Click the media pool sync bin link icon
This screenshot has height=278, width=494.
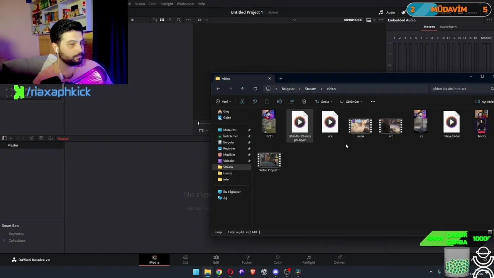tap(32, 138)
